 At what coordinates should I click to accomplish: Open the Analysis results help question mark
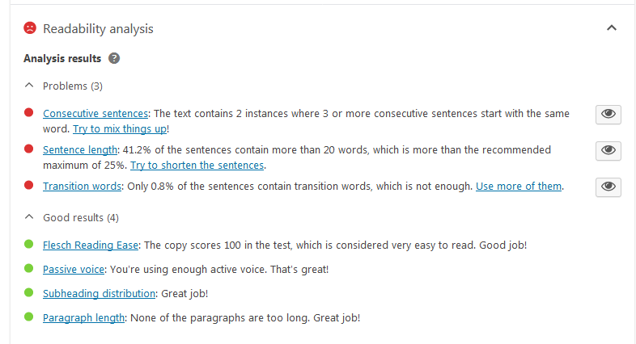pyautogui.click(x=114, y=58)
